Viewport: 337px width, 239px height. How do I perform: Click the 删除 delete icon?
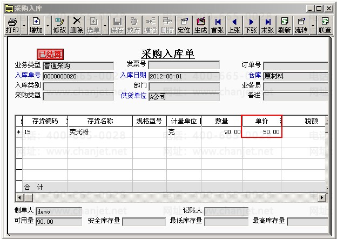point(77,25)
